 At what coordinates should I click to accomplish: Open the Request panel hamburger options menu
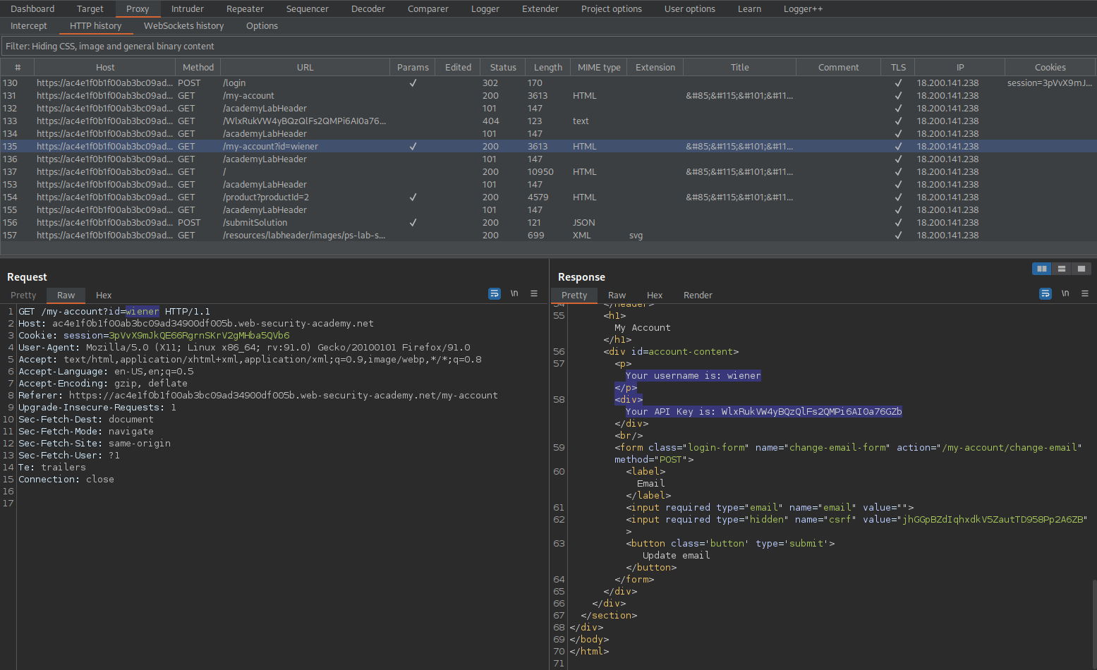tap(534, 293)
